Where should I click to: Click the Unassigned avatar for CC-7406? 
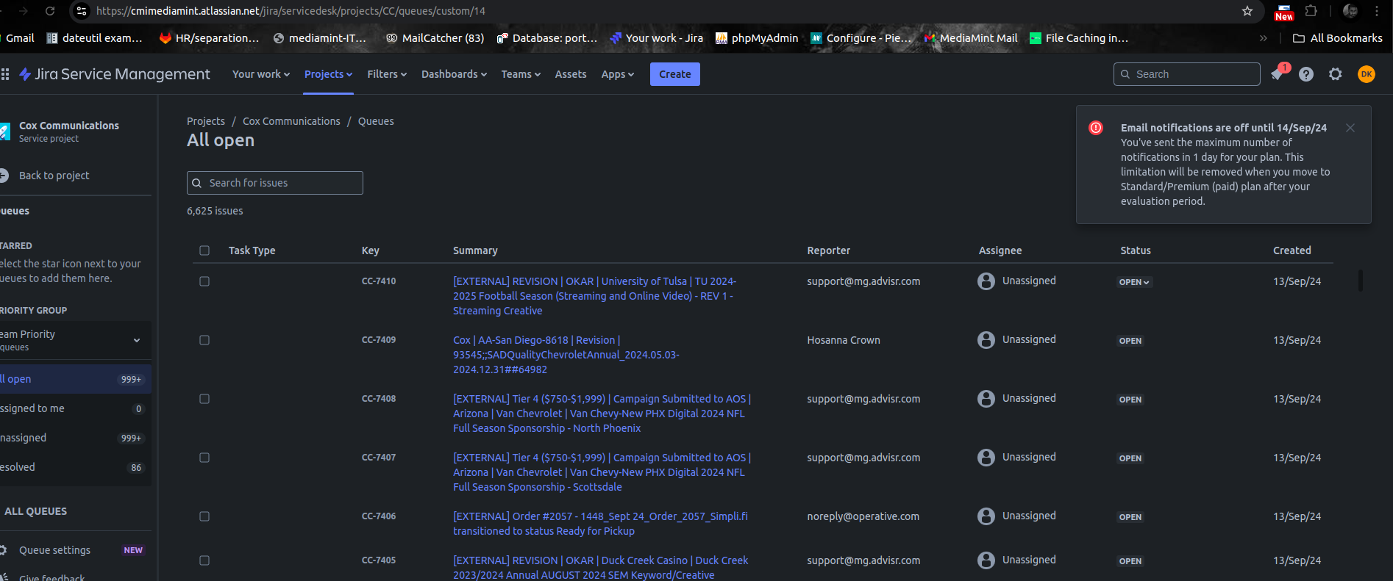986,516
